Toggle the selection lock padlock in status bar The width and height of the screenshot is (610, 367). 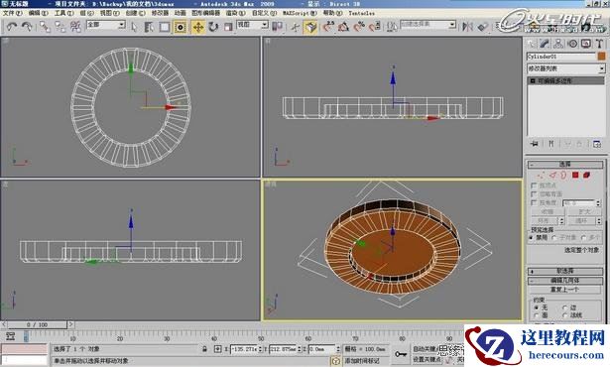pos(204,349)
